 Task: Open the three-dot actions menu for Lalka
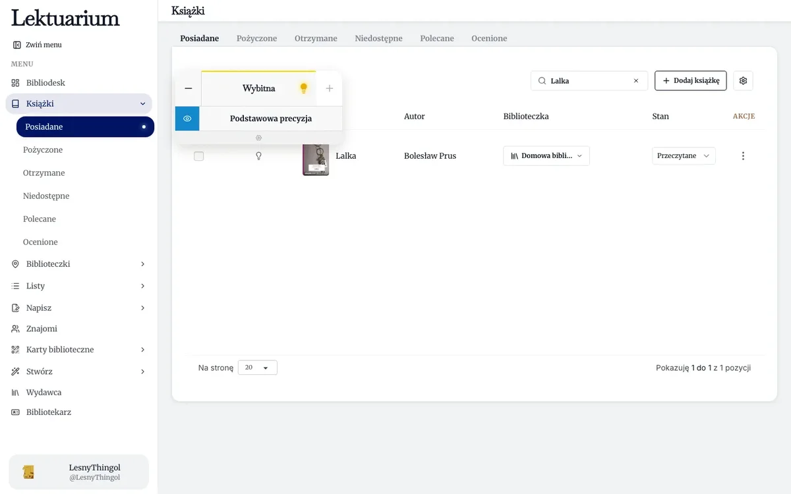743,156
